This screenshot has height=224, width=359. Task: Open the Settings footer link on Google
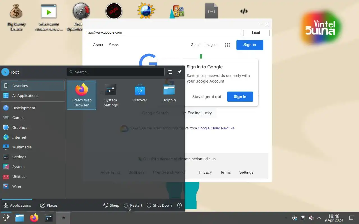(x=246, y=172)
